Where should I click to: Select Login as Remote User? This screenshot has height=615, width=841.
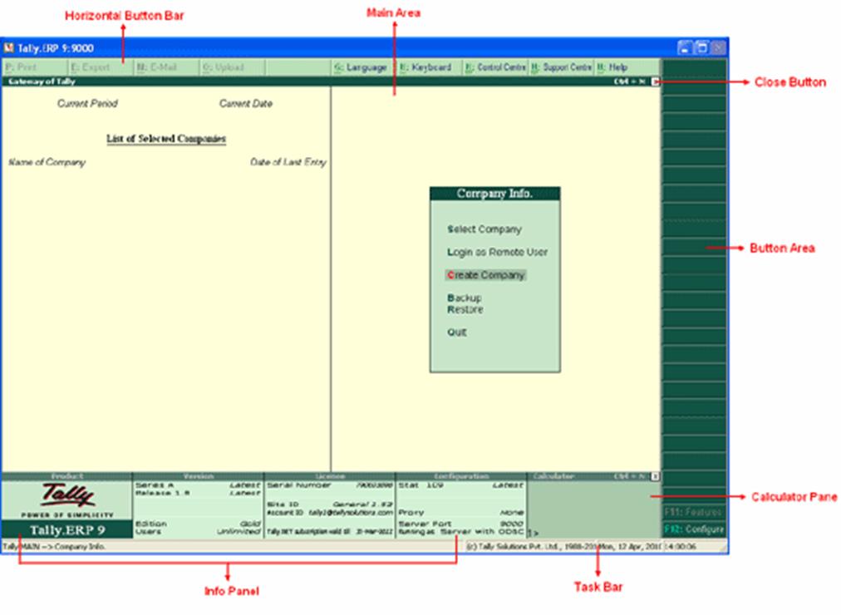click(x=497, y=252)
